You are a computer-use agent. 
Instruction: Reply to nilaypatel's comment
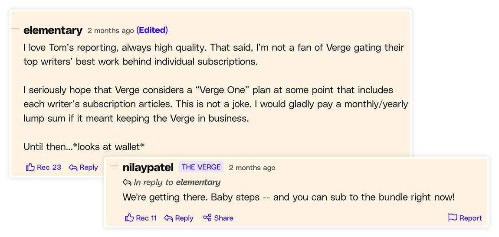tap(179, 218)
